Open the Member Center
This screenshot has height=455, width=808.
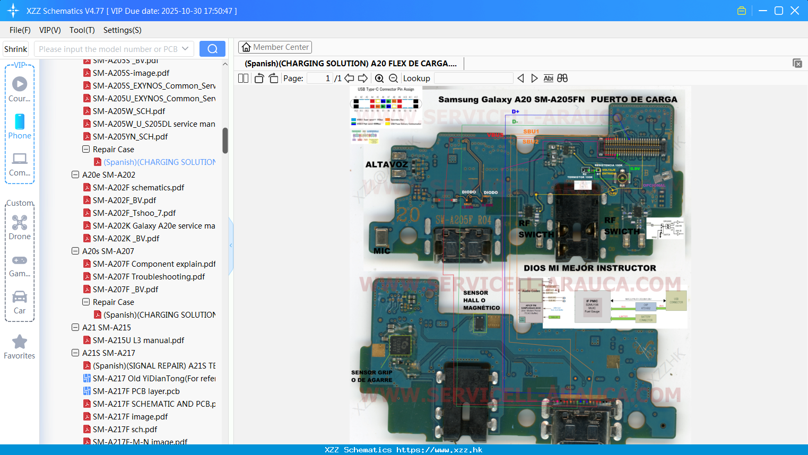tap(275, 47)
